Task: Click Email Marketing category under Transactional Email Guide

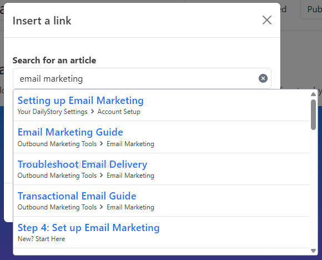Action: pyautogui.click(x=130, y=207)
